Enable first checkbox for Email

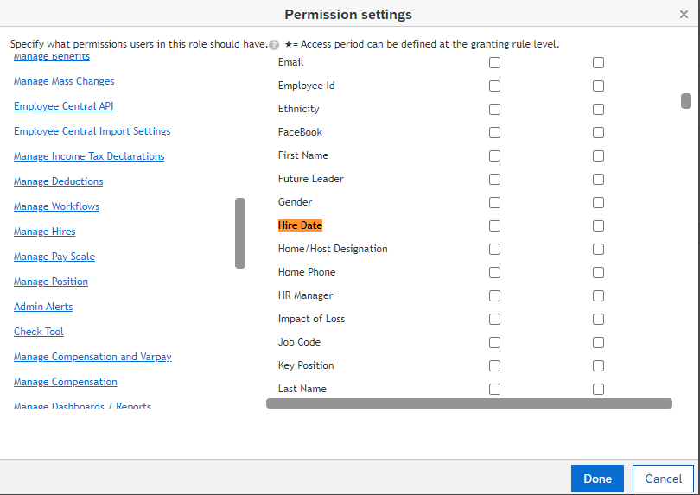494,62
